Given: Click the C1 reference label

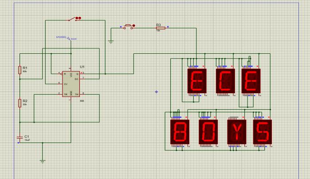Looking at the screenshot, I should pyautogui.click(x=27, y=137).
